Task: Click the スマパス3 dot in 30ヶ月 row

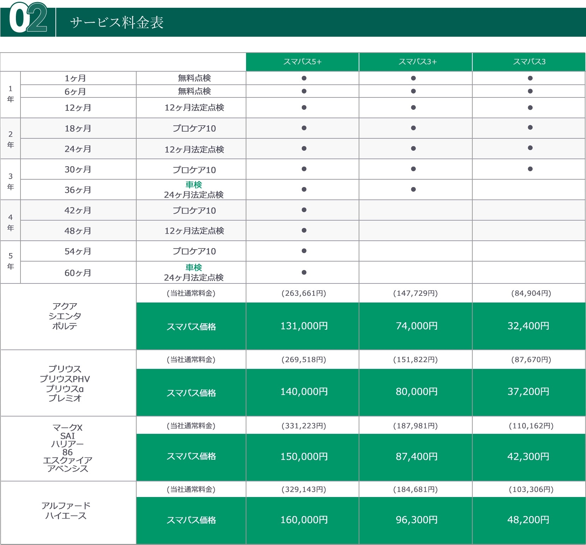Action: pyautogui.click(x=530, y=169)
